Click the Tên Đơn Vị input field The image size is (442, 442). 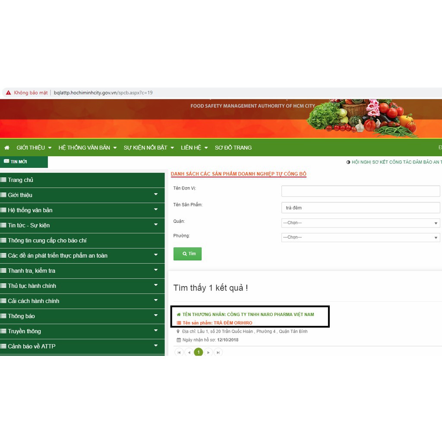pyautogui.click(x=360, y=191)
